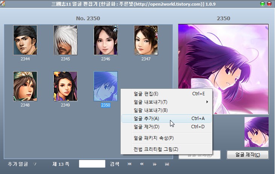Click the 제 13 쪽 page indicator
Viewport: 275px width, 174px height.
(x=61, y=164)
